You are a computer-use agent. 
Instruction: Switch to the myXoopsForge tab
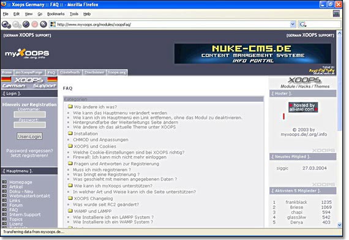pos(29,72)
